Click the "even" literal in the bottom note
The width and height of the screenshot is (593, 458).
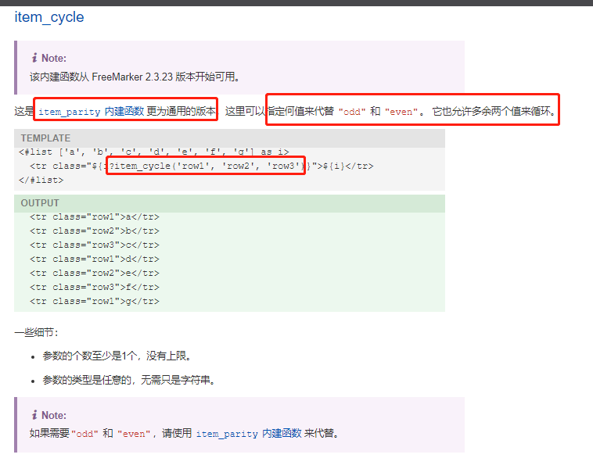pos(134,434)
